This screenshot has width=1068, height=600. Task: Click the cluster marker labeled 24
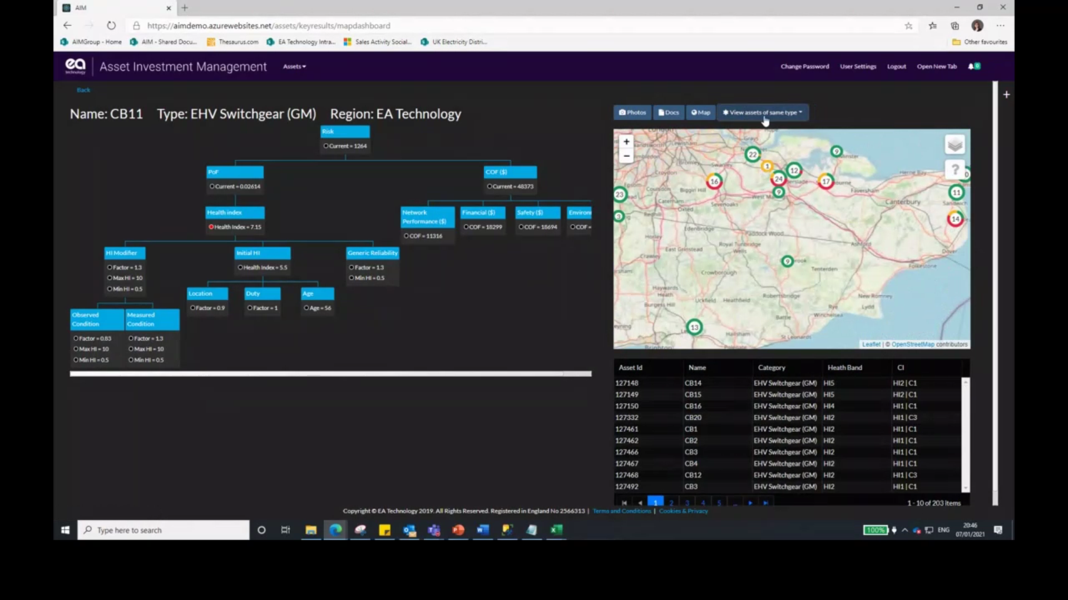[x=778, y=178]
